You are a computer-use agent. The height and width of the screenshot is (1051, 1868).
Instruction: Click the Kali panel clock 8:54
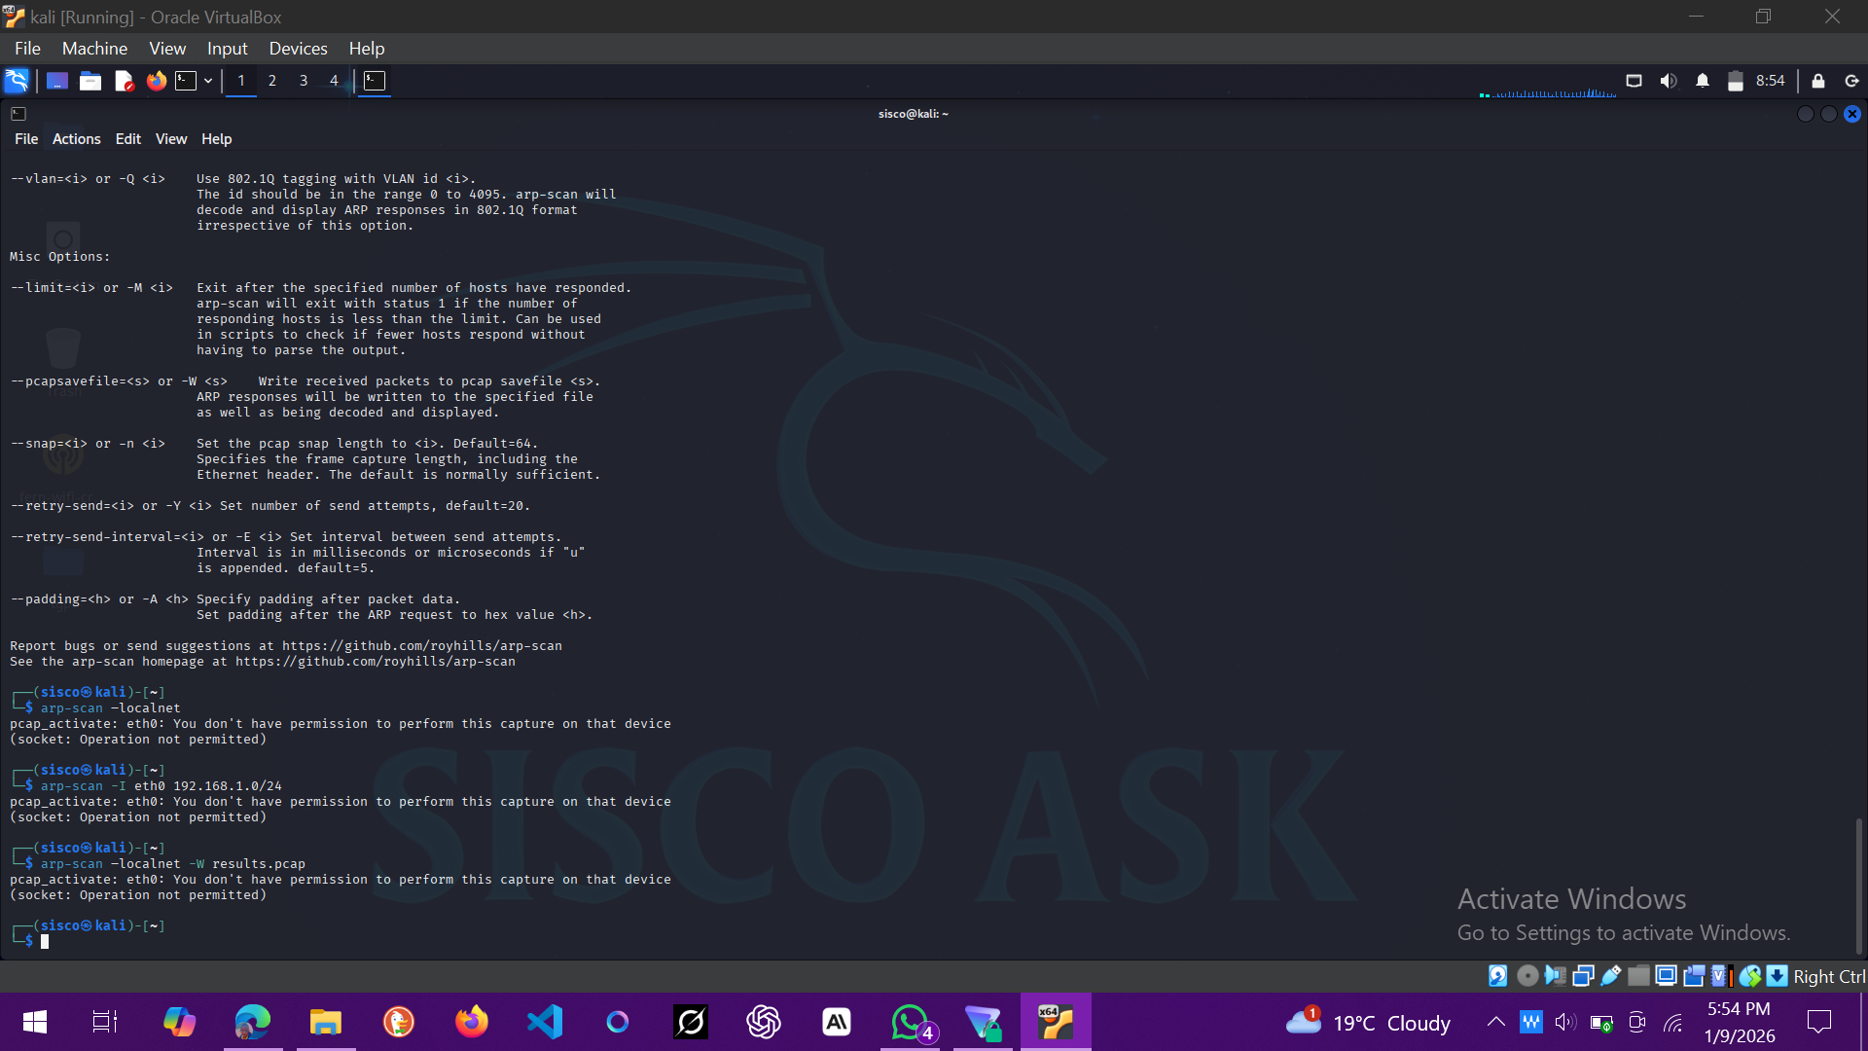tap(1770, 81)
